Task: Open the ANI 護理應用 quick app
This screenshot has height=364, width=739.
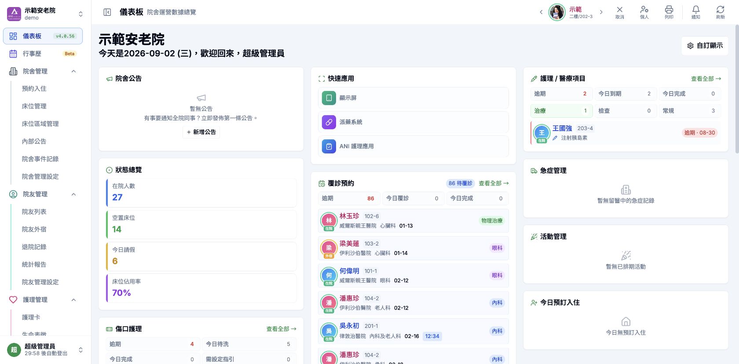Action: [x=413, y=146]
